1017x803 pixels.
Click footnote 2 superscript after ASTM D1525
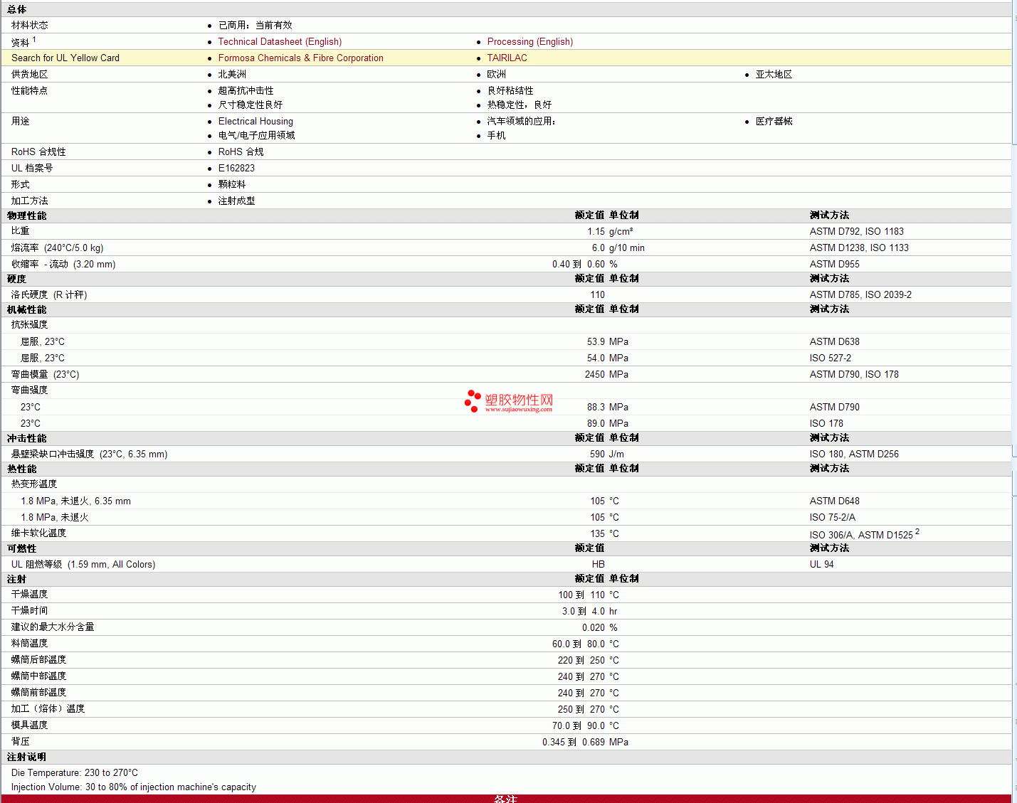click(x=917, y=531)
